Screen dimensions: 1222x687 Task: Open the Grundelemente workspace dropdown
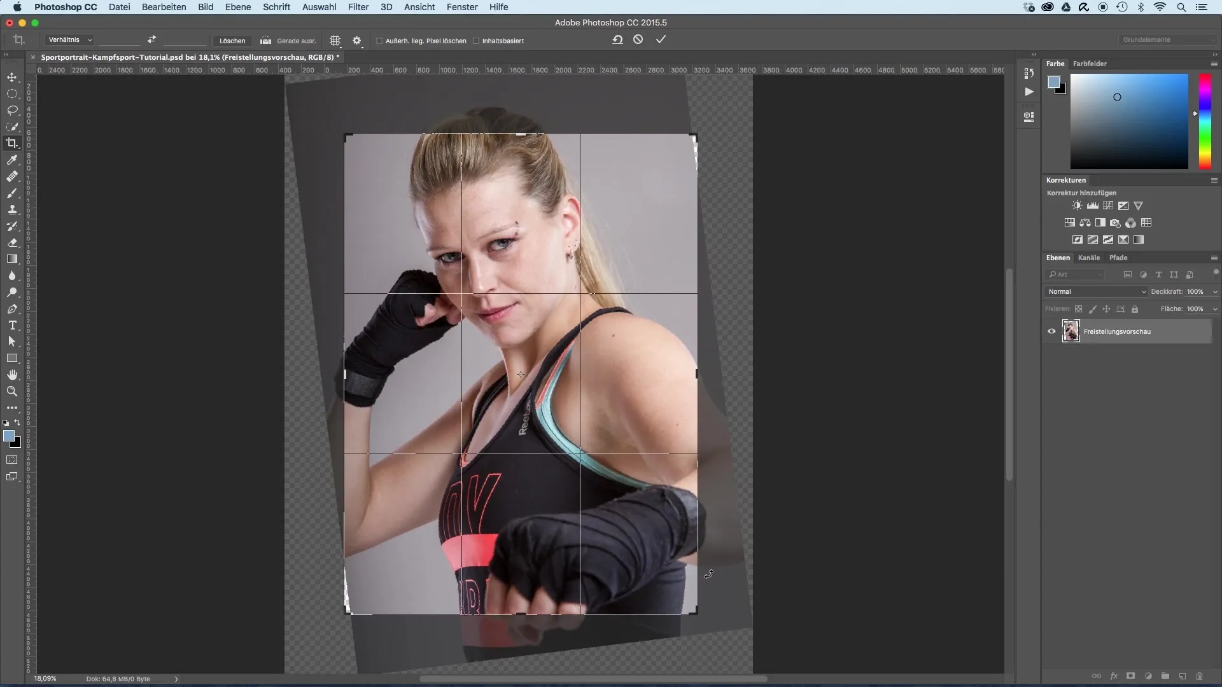point(1168,39)
